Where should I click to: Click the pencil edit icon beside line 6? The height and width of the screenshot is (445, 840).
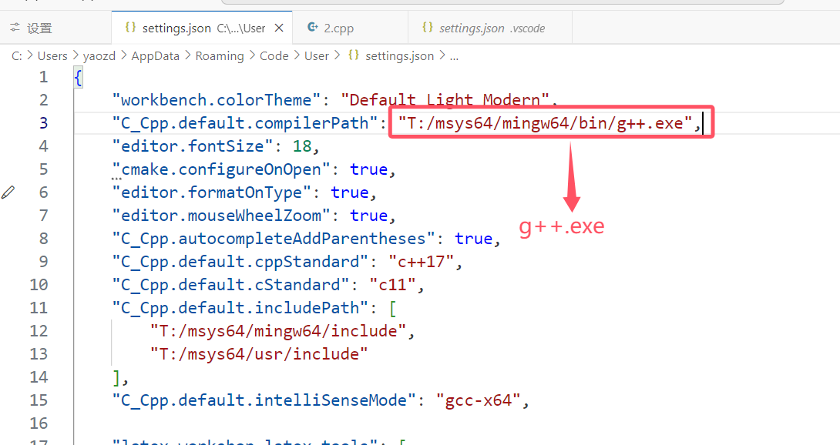tap(8, 192)
